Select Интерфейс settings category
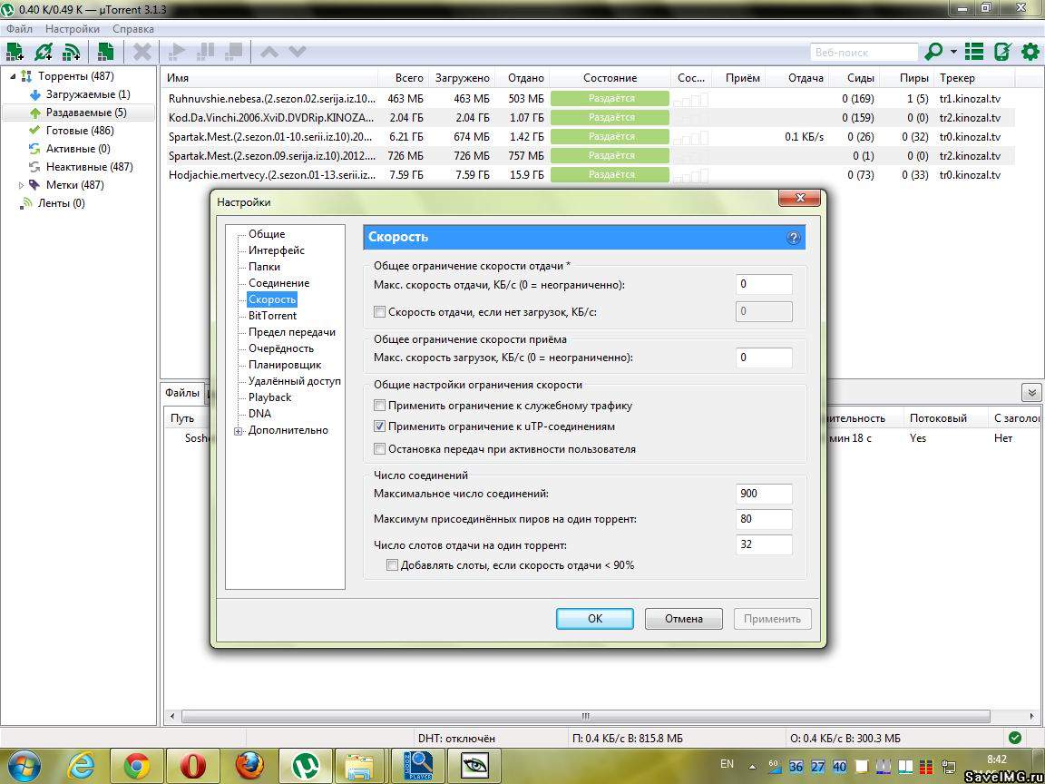The image size is (1045, 784). 277,250
